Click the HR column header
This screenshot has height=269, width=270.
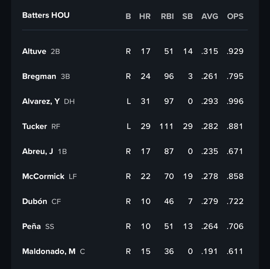click(145, 16)
